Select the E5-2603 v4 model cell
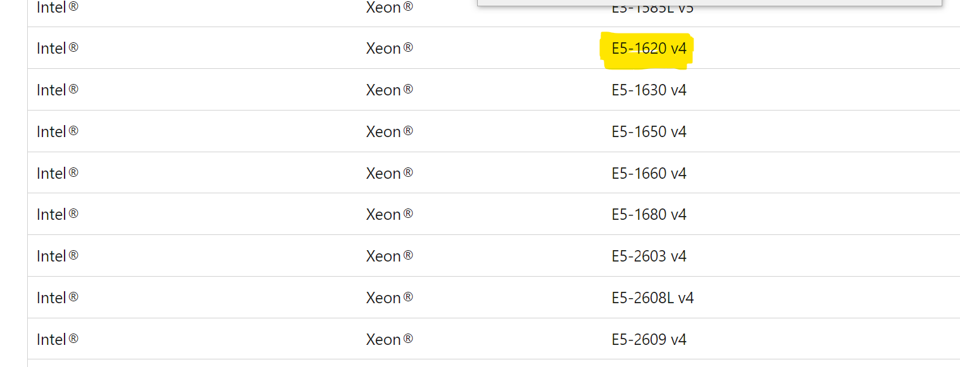Screen dimensions: 960x367 [x=649, y=256]
